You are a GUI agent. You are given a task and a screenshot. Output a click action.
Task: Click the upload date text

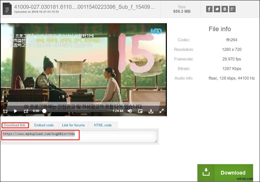pyautogui.click(x=36, y=12)
